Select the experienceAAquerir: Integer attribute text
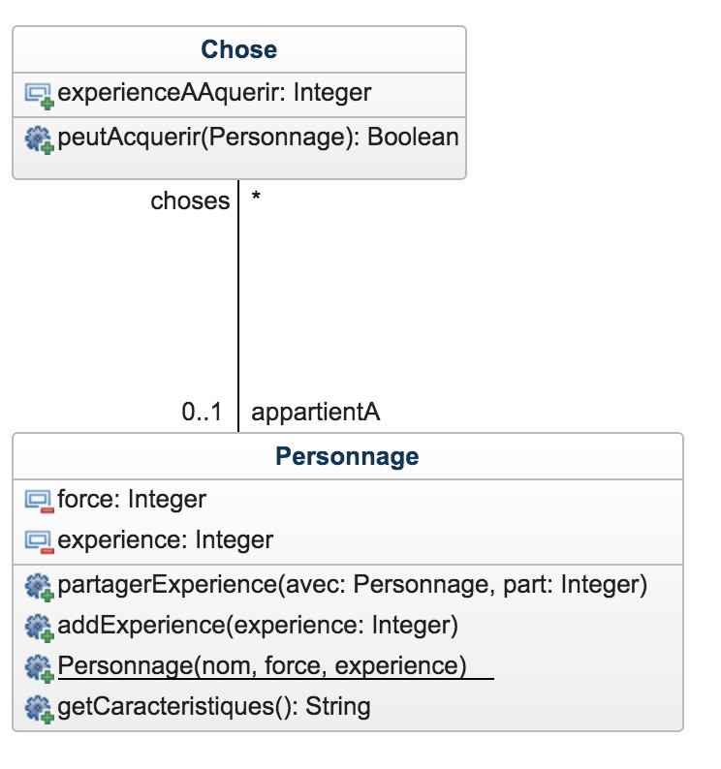Viewport: 721px width, 769px height. [x=214, y=93]
